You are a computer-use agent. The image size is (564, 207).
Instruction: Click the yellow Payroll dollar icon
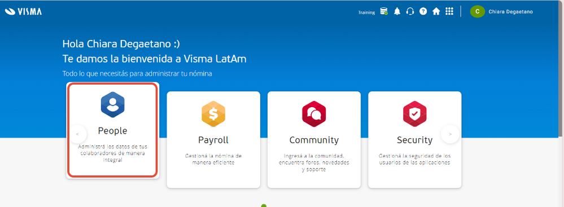pos(213,113)
